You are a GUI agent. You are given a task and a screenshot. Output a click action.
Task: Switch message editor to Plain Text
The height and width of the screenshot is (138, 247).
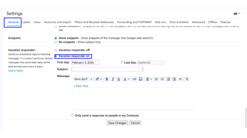coord(81,86)
